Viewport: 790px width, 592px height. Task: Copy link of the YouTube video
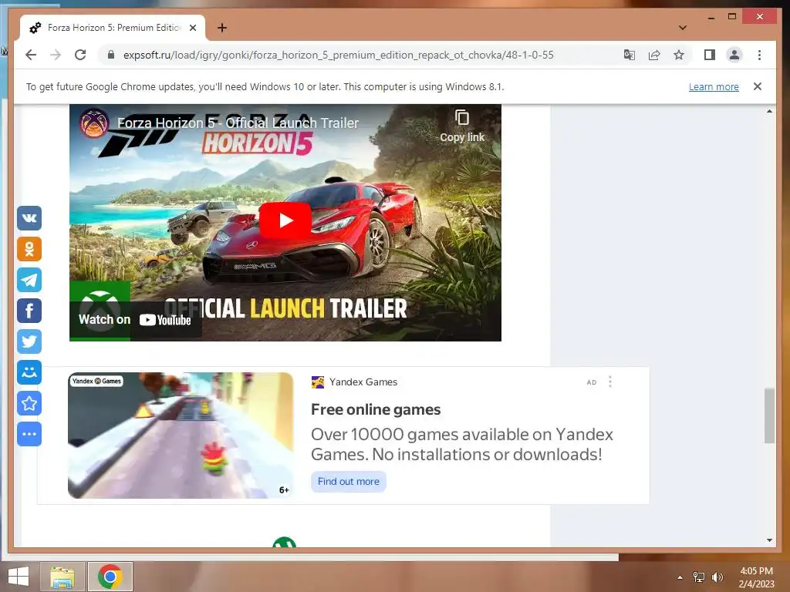pos(462,126)
